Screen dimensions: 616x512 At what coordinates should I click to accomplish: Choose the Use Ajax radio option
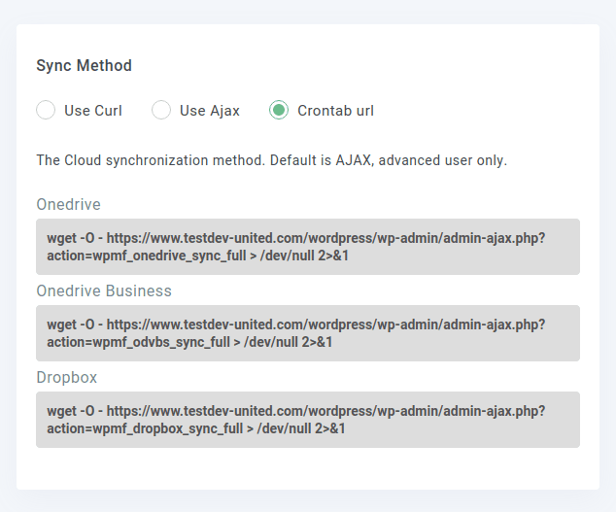[161, 110]
